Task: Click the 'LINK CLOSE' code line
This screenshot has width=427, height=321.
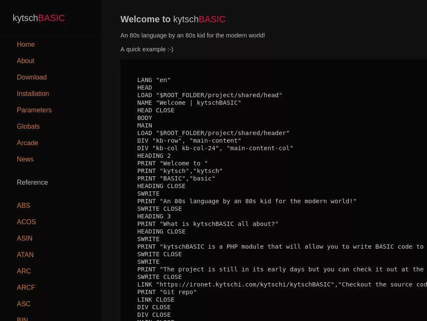Action: pos(156,300)
